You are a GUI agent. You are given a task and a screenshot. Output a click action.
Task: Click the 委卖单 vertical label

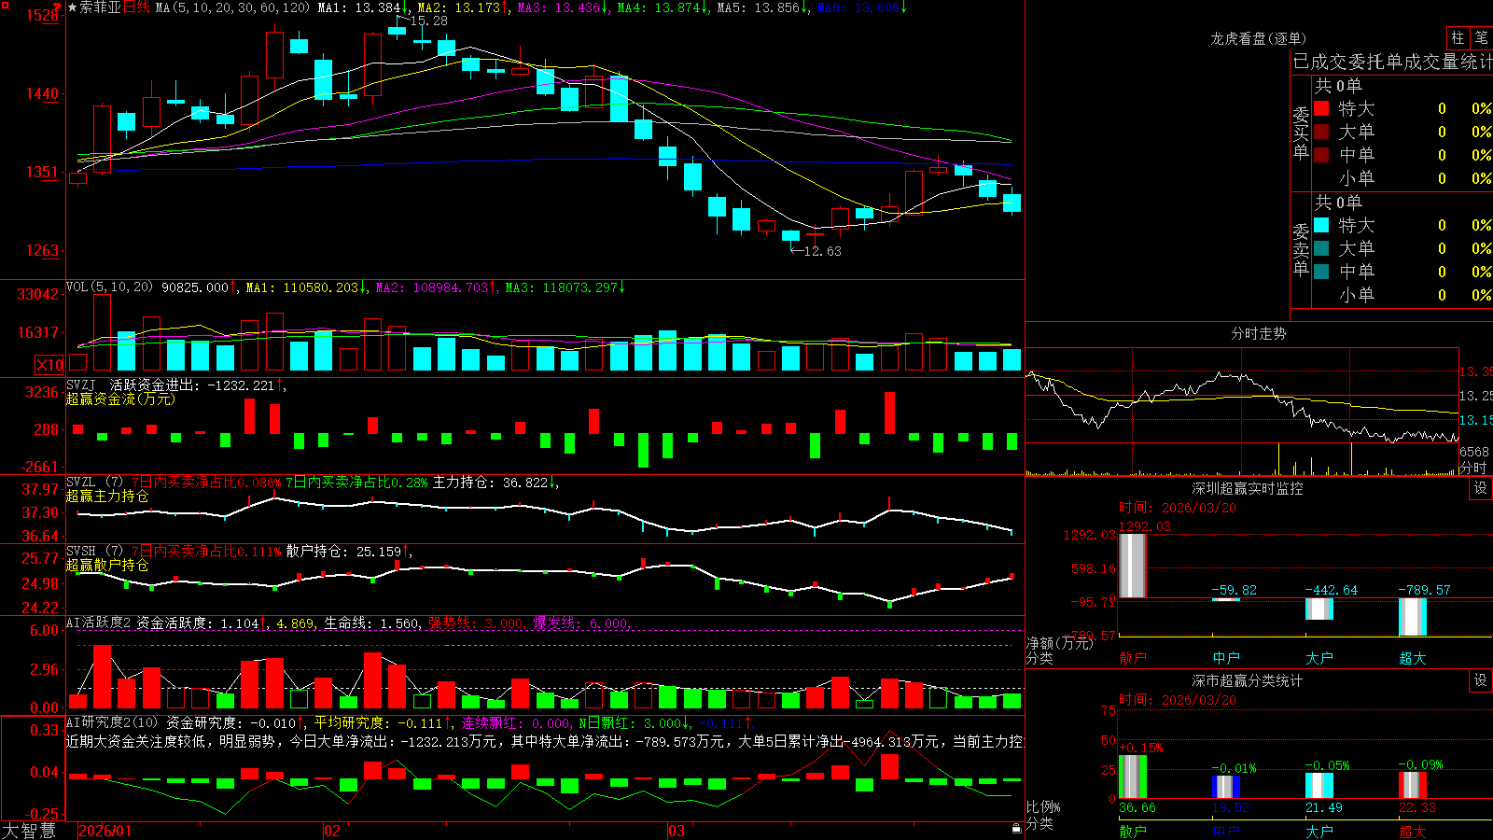pos(1301,250)
